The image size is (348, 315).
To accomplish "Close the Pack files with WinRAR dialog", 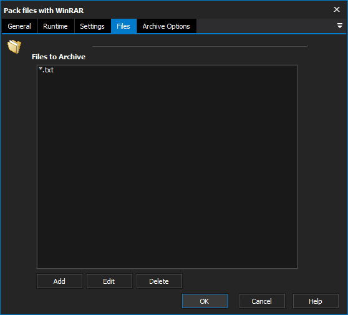I will 337,9.
